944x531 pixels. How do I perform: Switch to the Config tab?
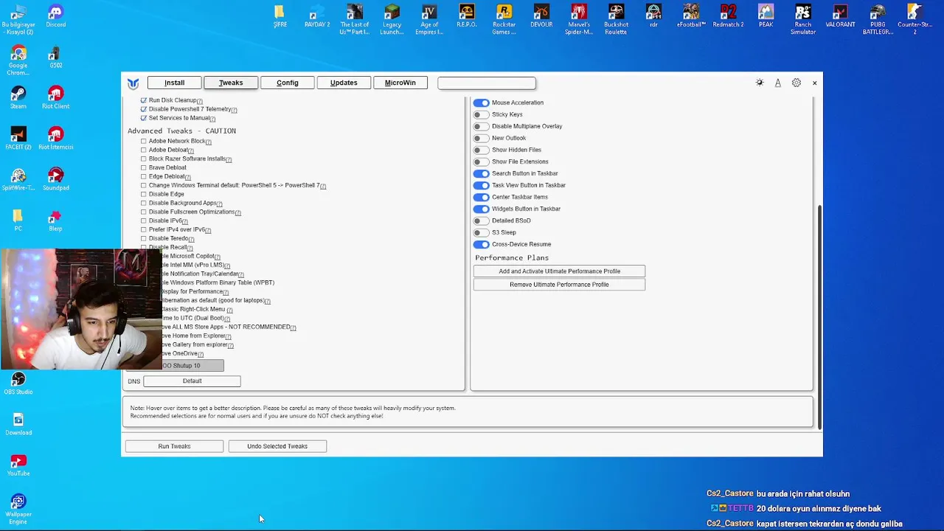tap(288, 83)
